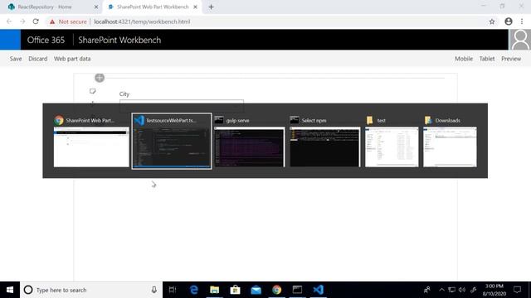The height and width of the screenshot is (298, 531).
Task: Click the web part edit icon beside City
Action: (92, 91)
